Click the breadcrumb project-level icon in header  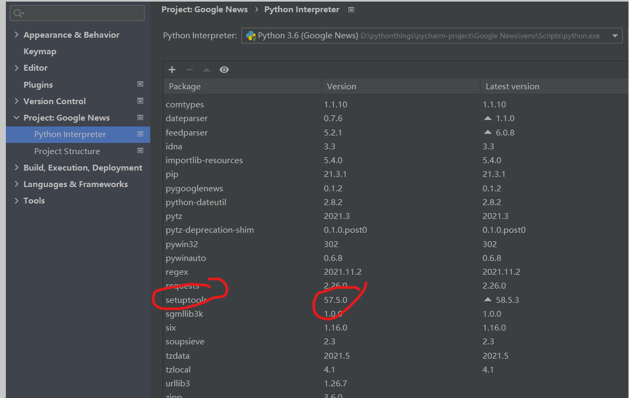pos(352,10)
